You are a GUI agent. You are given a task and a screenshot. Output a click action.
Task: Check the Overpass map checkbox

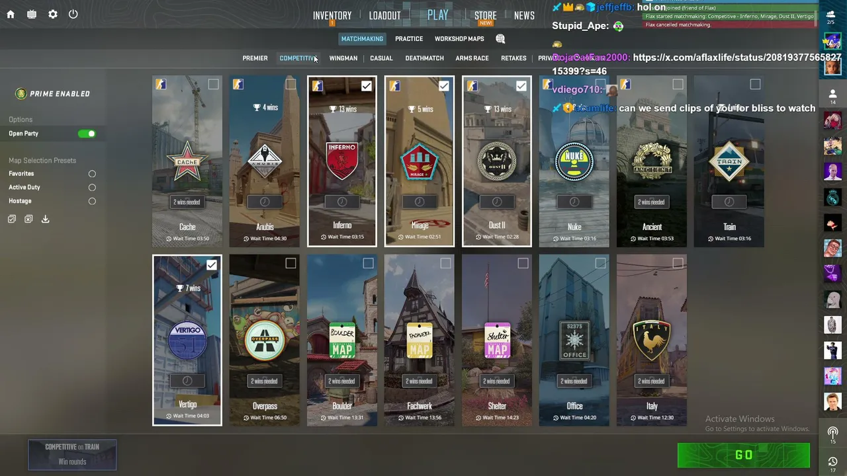[290, 264]
